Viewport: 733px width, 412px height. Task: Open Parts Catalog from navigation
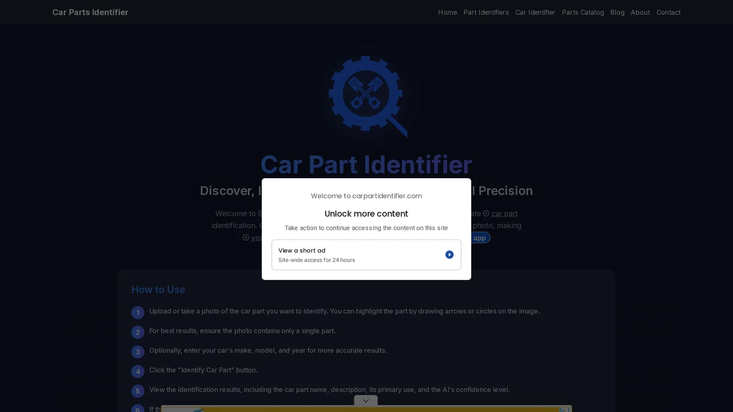click(583, 12)
